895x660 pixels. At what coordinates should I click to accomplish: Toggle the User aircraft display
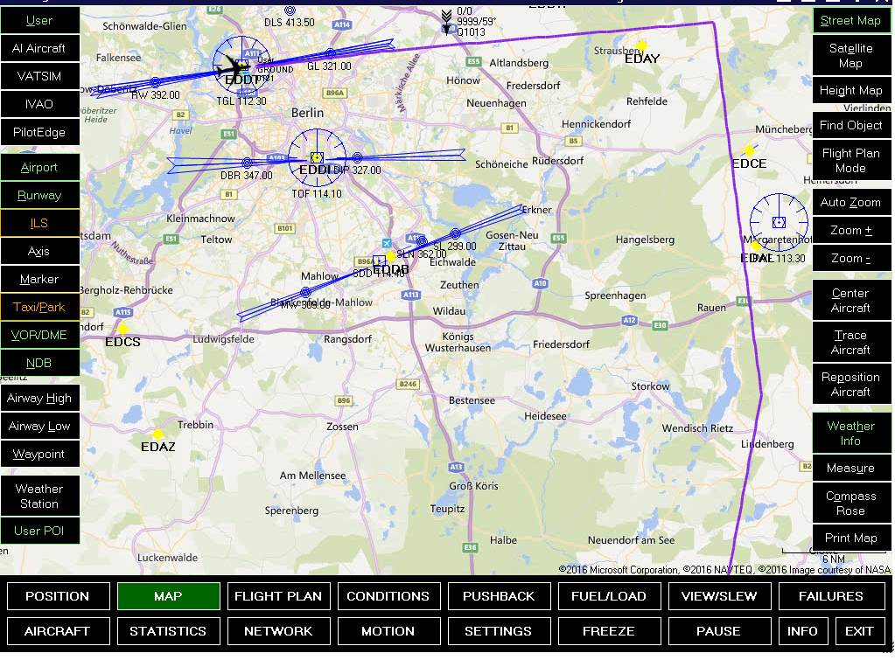(x=39, y=21)
